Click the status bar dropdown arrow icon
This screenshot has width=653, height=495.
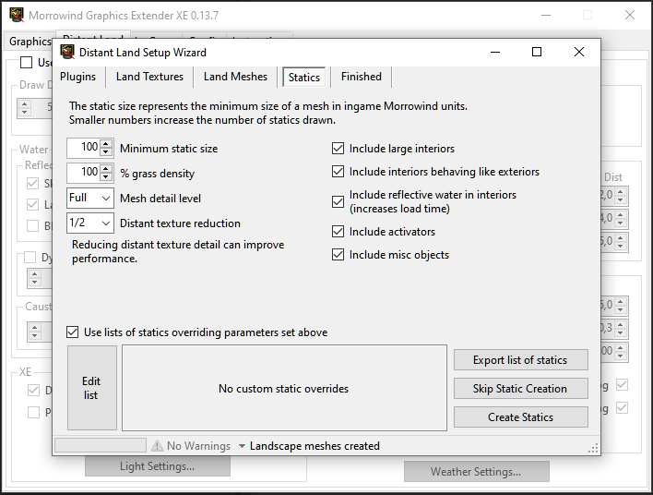coord(242,446)
